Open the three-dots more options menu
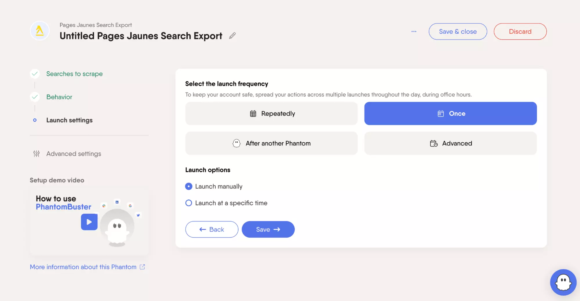 click(x=414, y=31)
